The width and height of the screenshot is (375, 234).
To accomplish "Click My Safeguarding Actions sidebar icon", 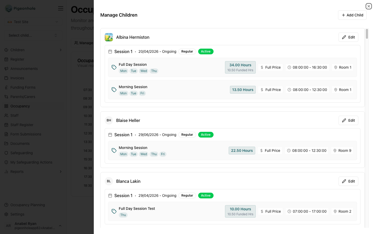I will pos(6,162).
